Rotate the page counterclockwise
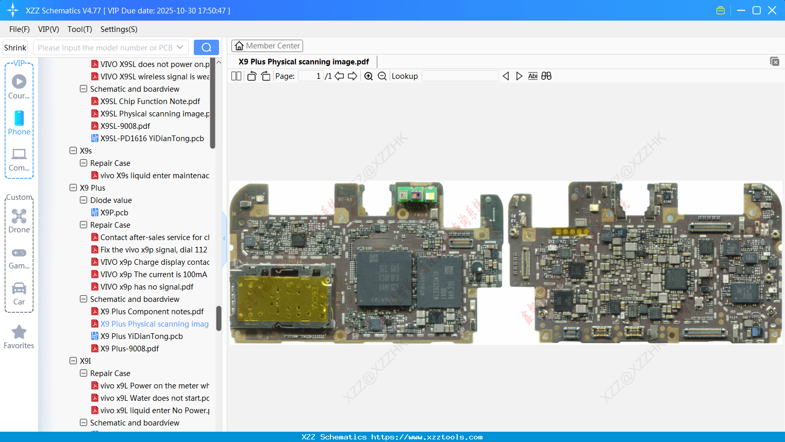Image resolution: width=785 pixels, height=442 pixels. click(252, 76)
